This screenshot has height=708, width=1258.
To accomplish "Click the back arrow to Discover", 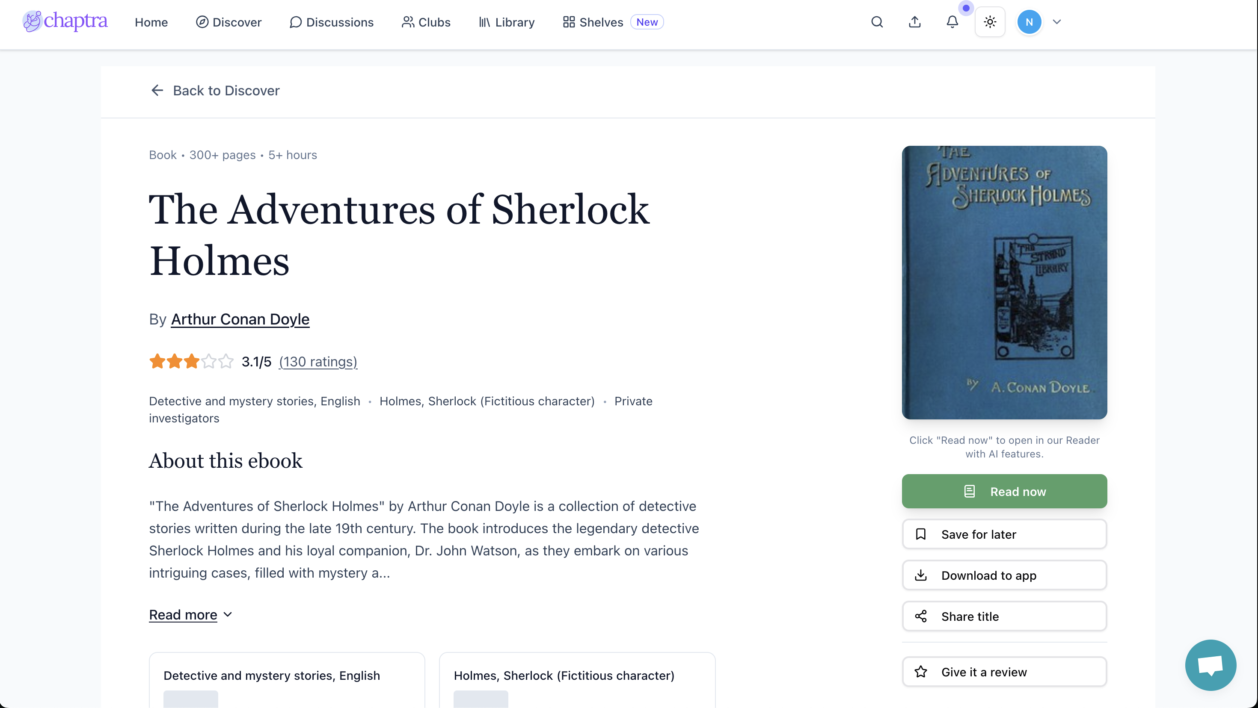I will [x=157, y=90].
